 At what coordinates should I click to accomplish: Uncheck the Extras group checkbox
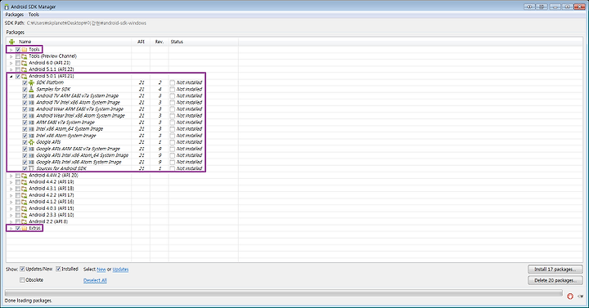click(x=18, y=228)
